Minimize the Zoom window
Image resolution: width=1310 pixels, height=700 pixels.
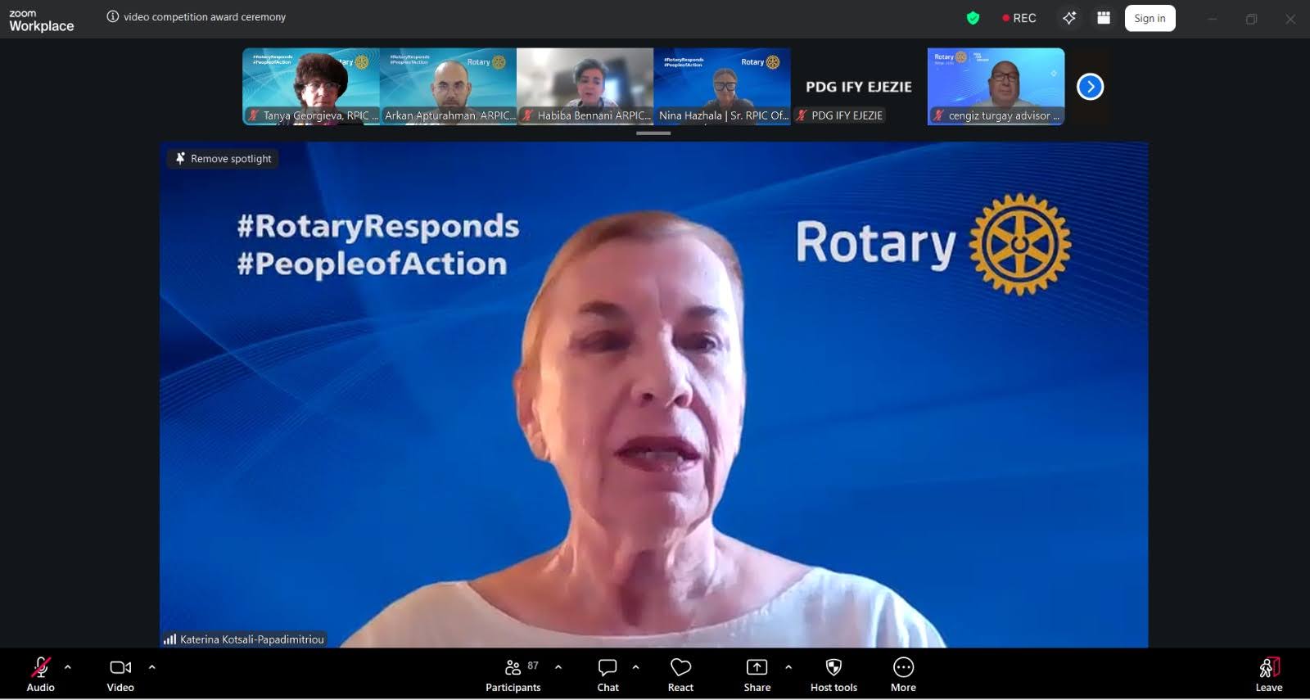(x=1213, y=19)
